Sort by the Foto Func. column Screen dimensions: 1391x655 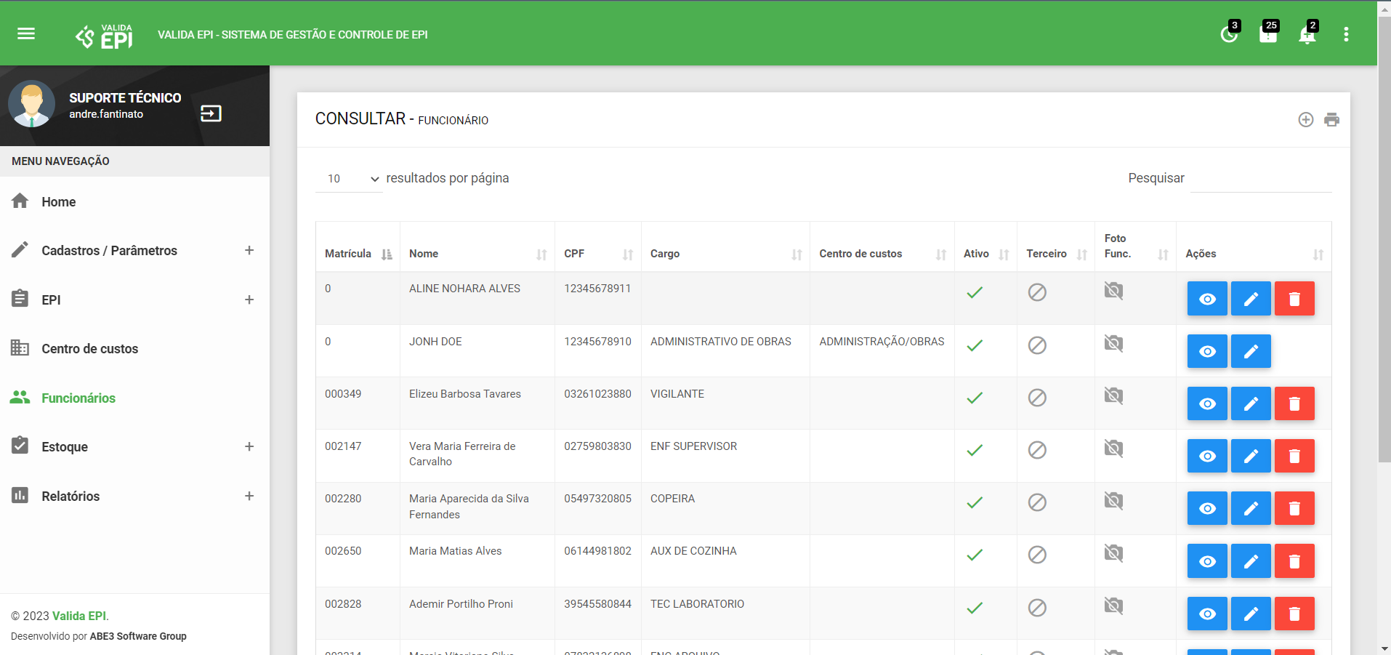[1136, 246]
